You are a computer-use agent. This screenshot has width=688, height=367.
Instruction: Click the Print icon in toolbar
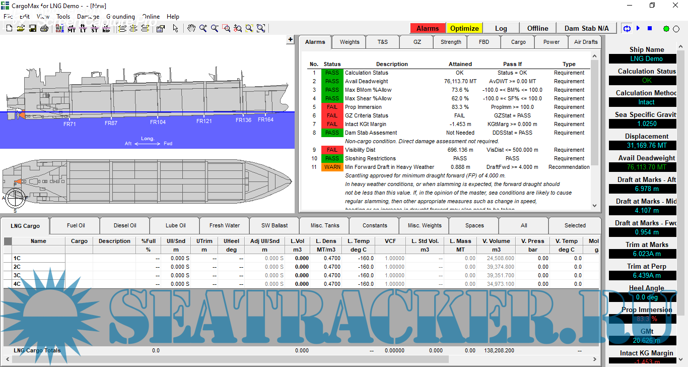[x=44, y=29]
